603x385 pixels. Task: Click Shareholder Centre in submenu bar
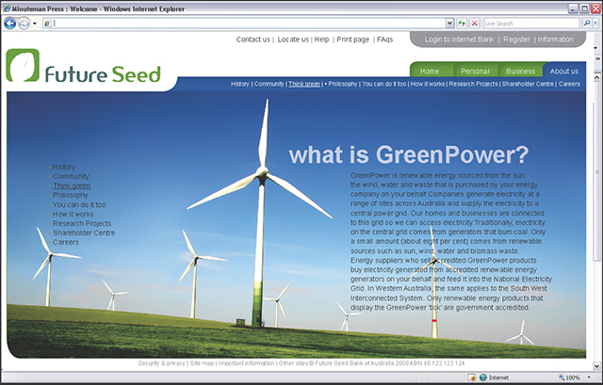[528, 84]
